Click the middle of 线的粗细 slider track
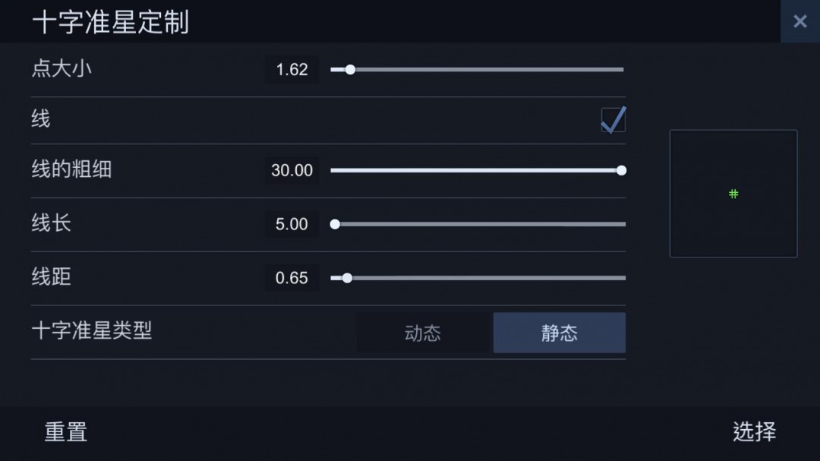 pyautogui.click(x=478, y=171)
